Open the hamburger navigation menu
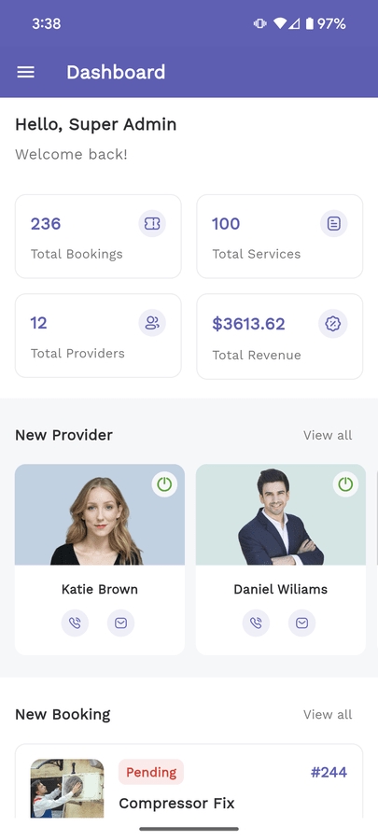Viewport: 378px width, 840px height. tap(26, 72)
